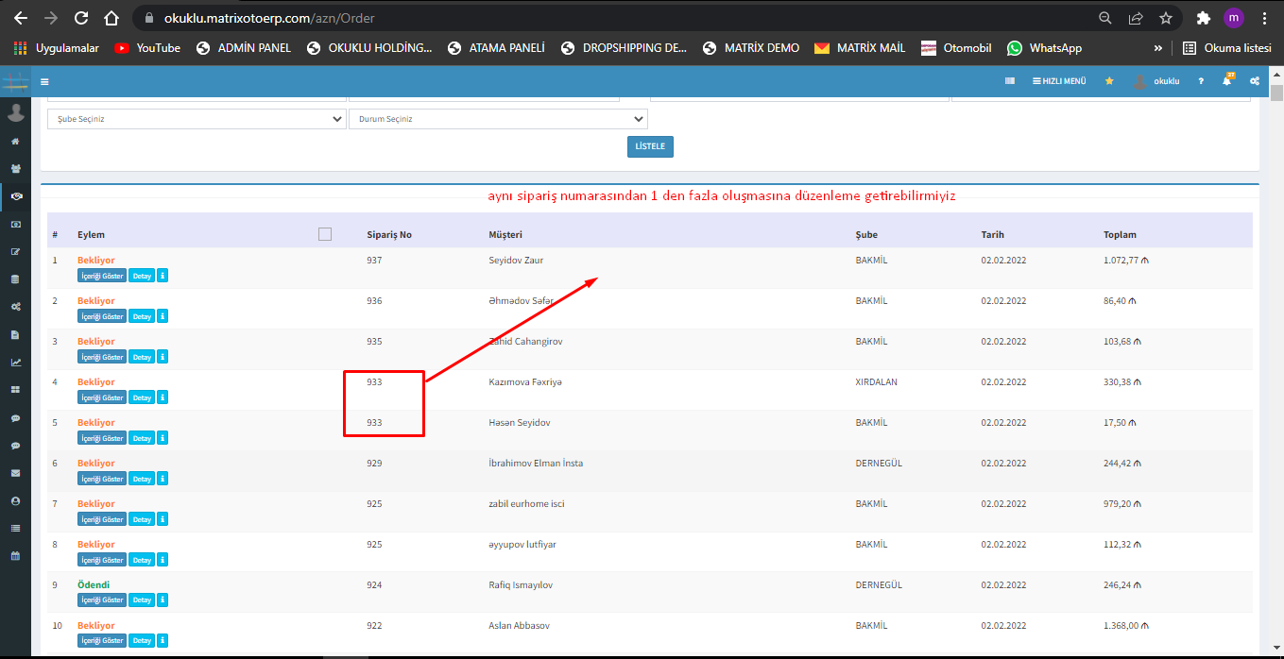Tick the select-all checkbox in table header
This screenshot has height=659, width=1284.
click(x=325, y=234)
